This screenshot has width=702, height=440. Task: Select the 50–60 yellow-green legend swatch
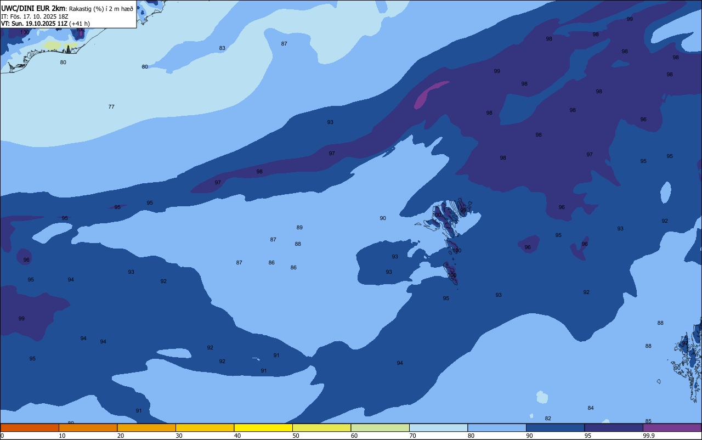(x=321, y=427)
